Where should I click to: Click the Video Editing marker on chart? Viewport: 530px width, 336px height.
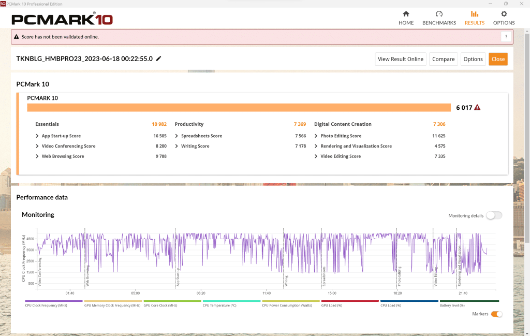click(x=435, y=276)
